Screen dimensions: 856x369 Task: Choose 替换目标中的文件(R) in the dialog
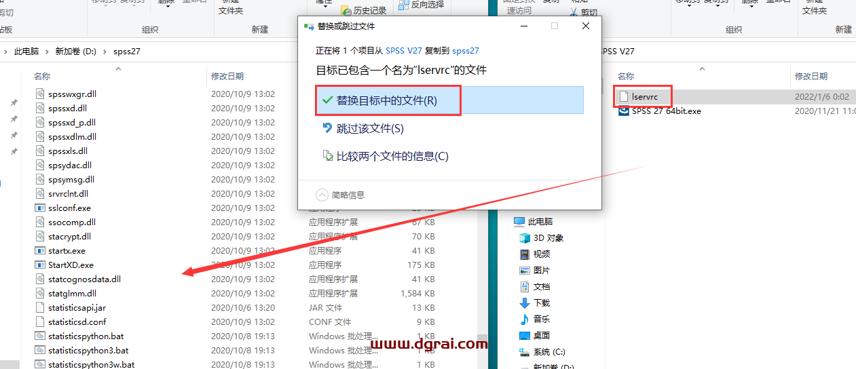pos(449,100)
